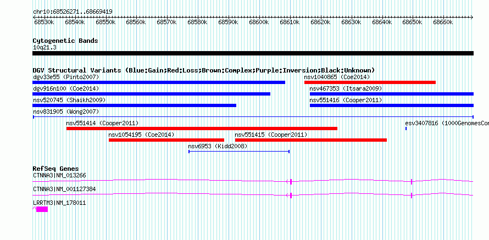Select the dgv916n100 (Coe2014) variant bar
This screenshot has width=489, height=240.
tap(151, 94)
